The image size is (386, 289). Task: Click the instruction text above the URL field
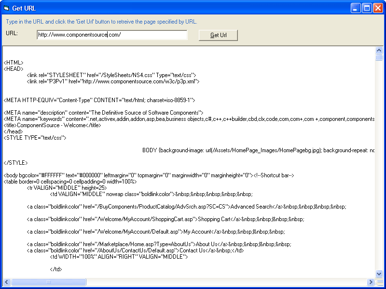tap(101, 22)
